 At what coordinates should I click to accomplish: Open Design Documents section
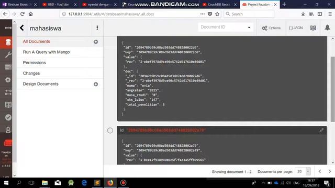pyautogui.click(x=41, y=84)
